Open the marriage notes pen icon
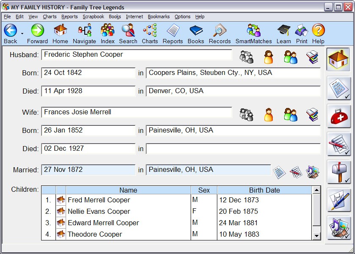 (x=296, y=172)
